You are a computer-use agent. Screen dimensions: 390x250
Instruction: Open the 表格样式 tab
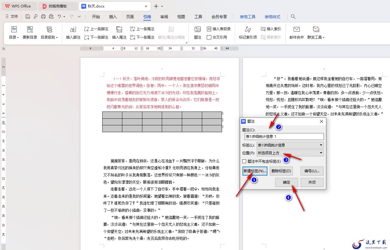272,17
